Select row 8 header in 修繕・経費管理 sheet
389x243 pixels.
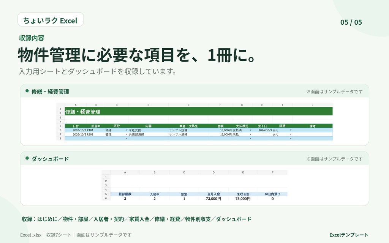click(x=60, y=139)
